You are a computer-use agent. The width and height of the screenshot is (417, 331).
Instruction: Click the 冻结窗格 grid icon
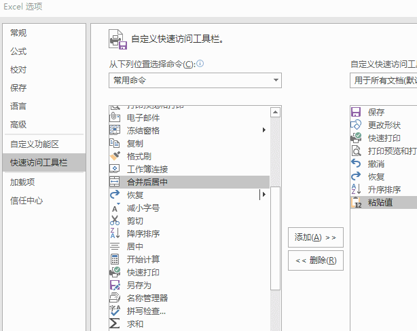coord(115,130)
